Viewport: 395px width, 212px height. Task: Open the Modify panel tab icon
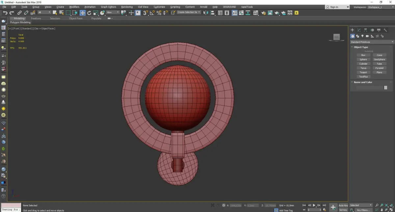click(359, 30)
